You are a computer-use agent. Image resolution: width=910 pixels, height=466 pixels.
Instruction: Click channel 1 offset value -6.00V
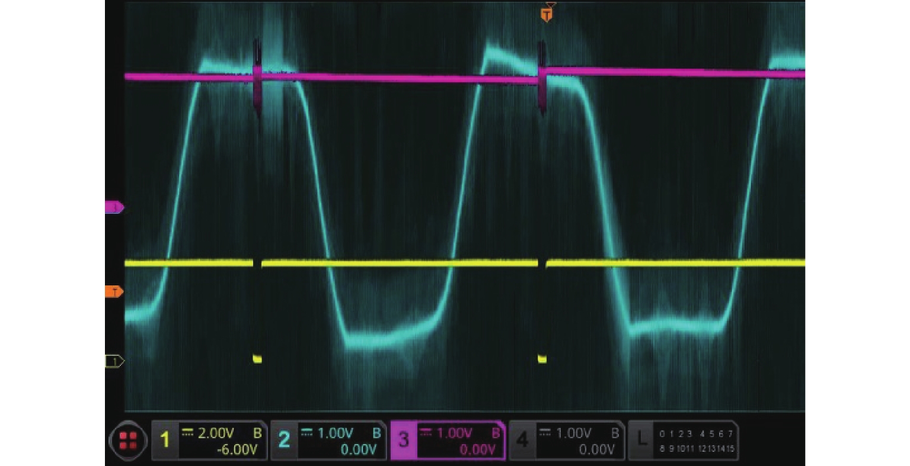tap(237, 450)
